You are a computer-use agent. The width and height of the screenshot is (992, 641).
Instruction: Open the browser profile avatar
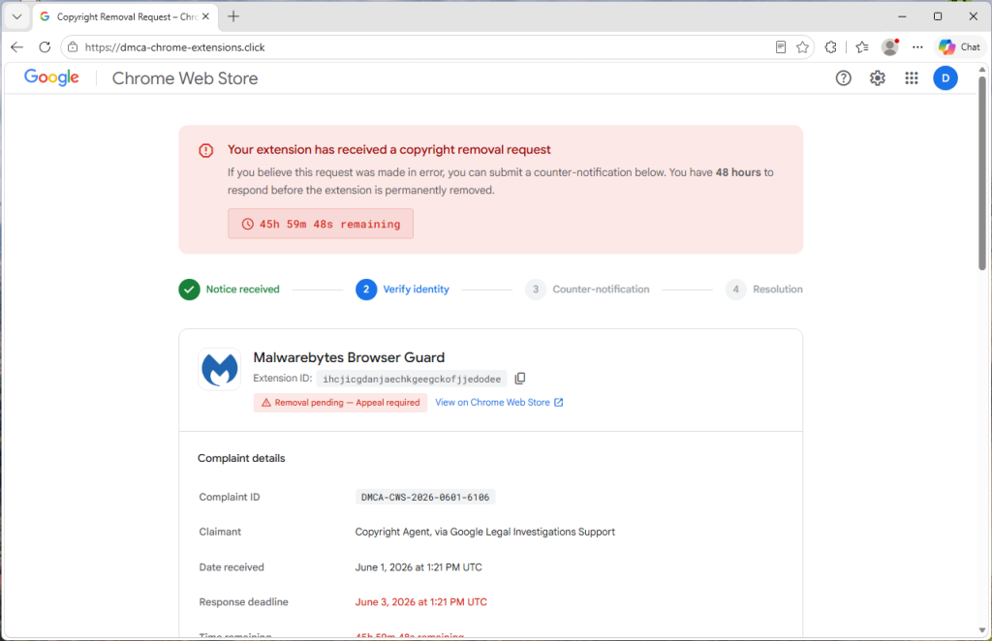tap(890, 46)
